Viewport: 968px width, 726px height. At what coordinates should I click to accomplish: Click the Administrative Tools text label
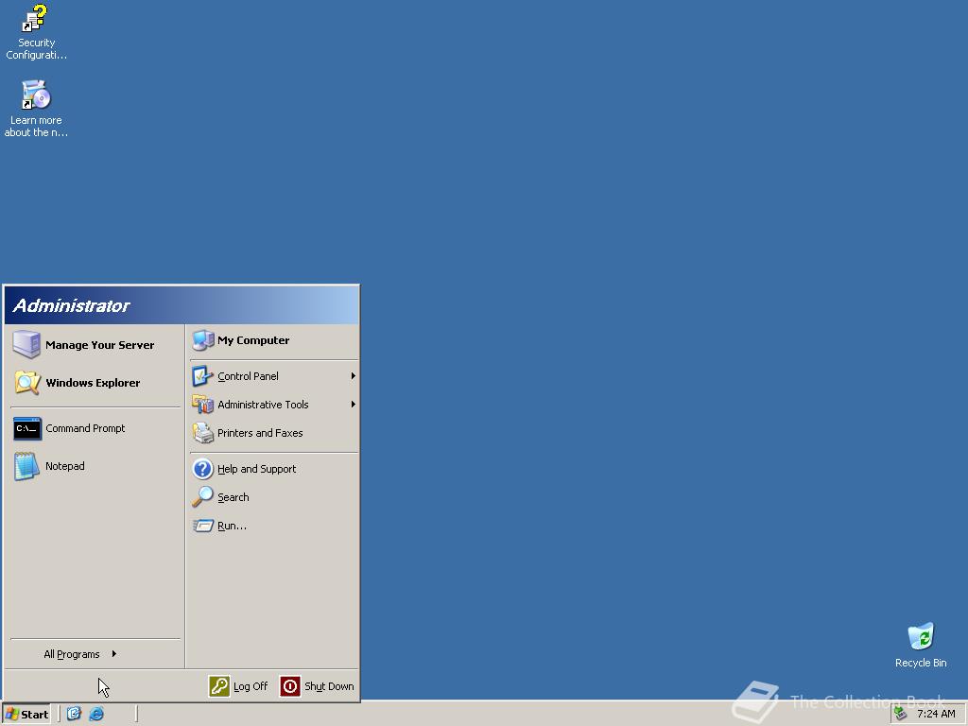point(263,405)
